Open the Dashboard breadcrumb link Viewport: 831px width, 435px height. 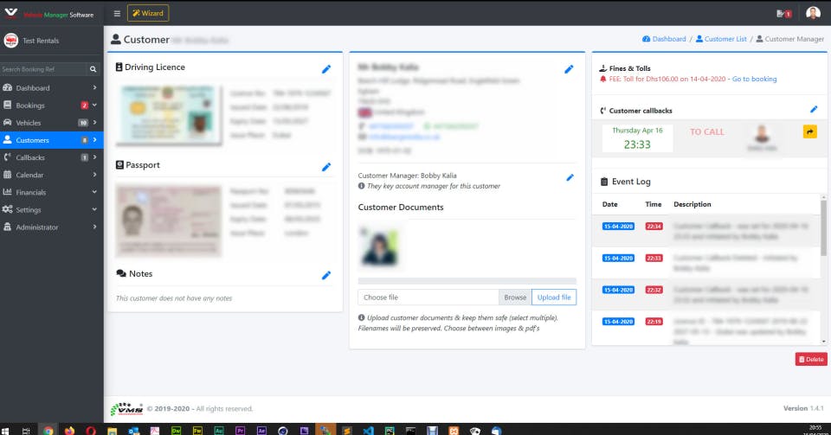(x=664, y=39)
